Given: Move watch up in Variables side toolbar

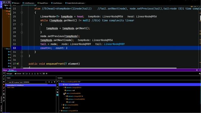Looking at the screenshot, I should (57, 87).
